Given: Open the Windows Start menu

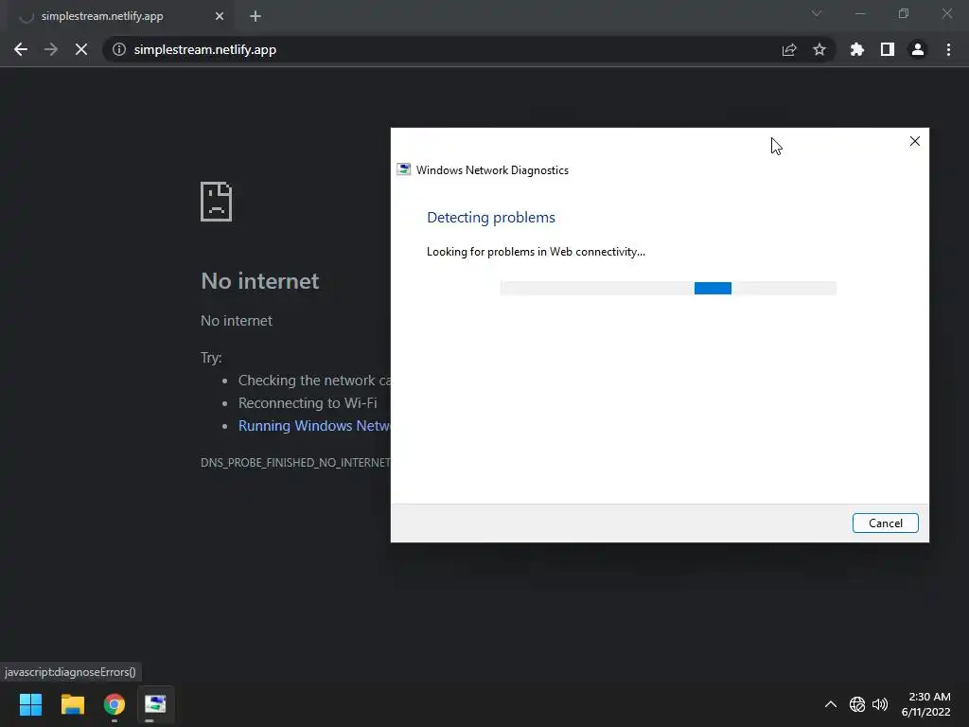Looking at the screenshot, I should point(30,704).
